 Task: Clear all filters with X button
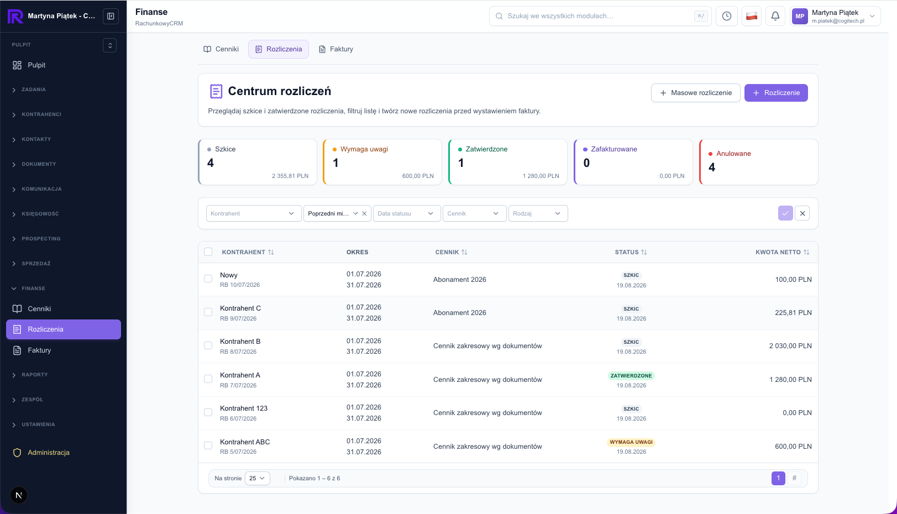point(802,213)
